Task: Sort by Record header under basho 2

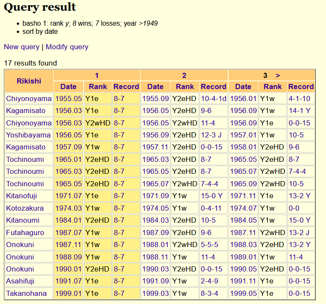Action: [x=214, y=86]
